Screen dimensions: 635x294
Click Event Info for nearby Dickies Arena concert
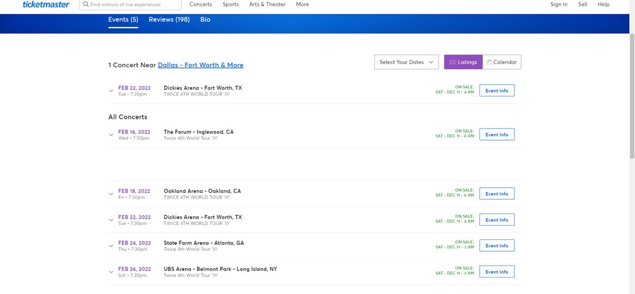(497, 90)
